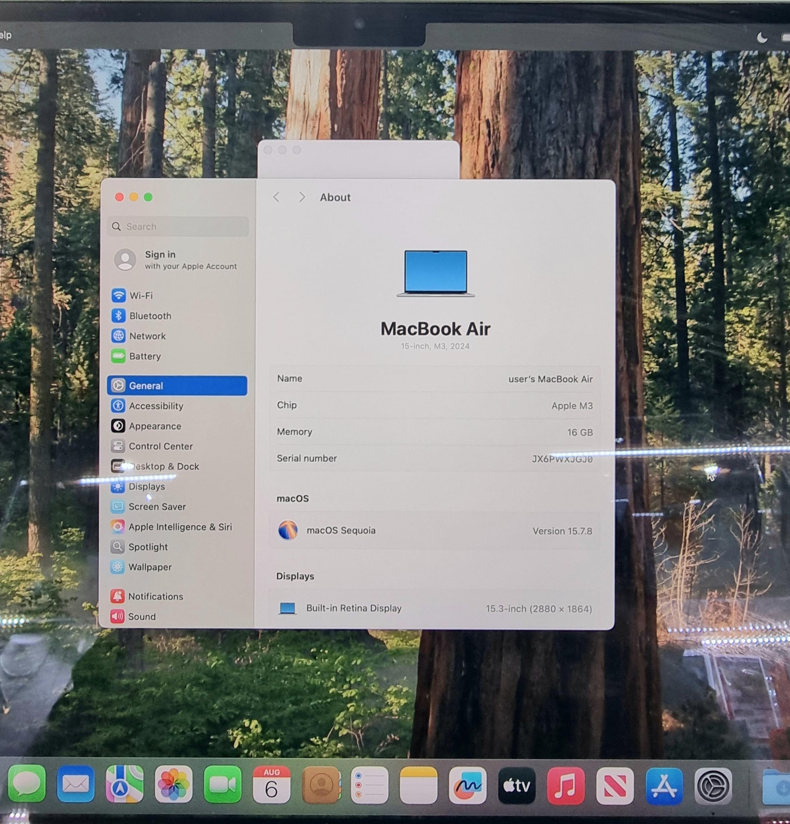Image resolution: width=790 pixels, height=824 pixels.
Task: Click the "About" title in the toolbar
Action: pyautogui.click(x=335, y=197)
